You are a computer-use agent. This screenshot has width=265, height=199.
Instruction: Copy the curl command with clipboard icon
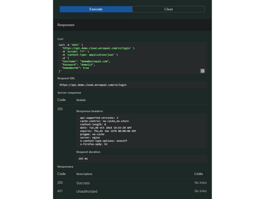[x=202, y=71]
